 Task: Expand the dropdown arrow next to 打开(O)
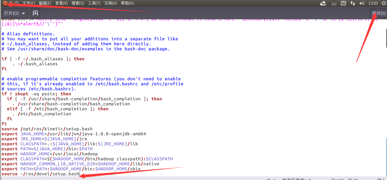(x=23, y=13)
